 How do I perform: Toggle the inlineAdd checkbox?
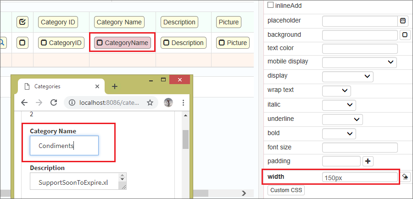point(270,5)
